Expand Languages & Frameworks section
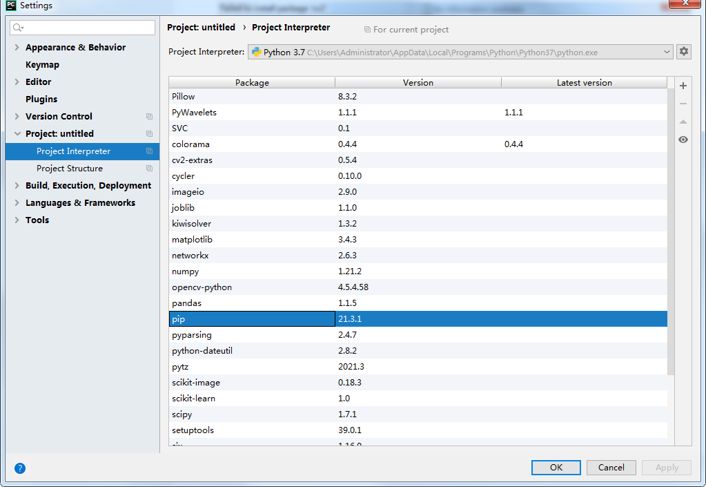Viewport: 706px width, 487px height. tap(17, 202)
